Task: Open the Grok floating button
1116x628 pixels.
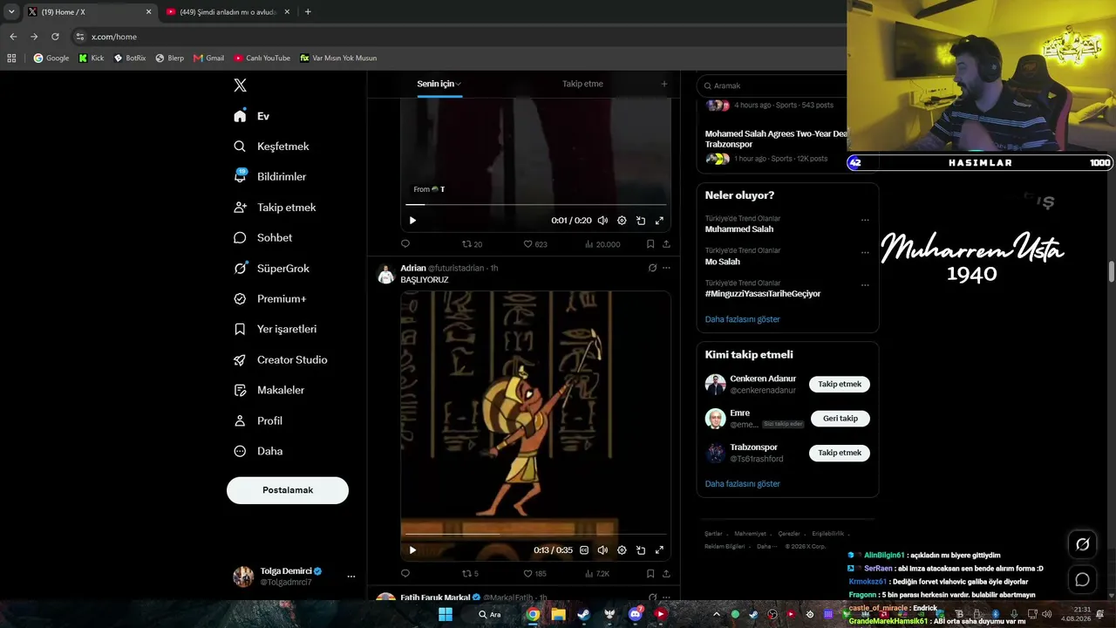Action: 1082,544
